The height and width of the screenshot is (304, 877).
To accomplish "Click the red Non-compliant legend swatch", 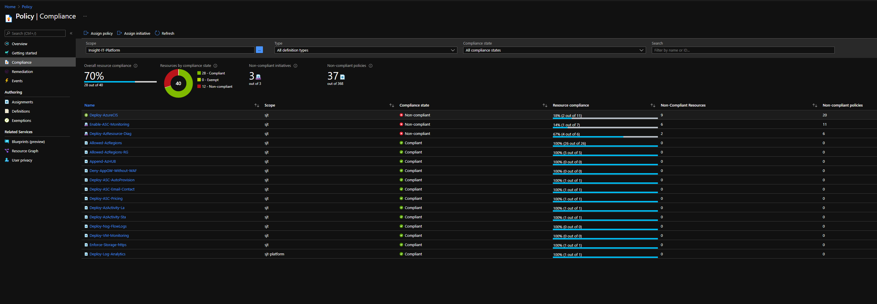I will (x=199, y=87).
